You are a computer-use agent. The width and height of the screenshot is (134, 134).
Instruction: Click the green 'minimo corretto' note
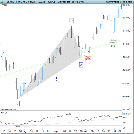pyautogui.click(x=113, y=41)
